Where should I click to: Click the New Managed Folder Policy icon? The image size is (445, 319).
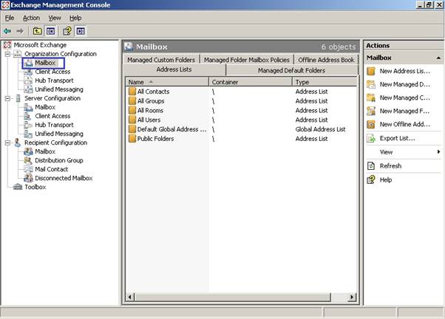click(371, 111)
